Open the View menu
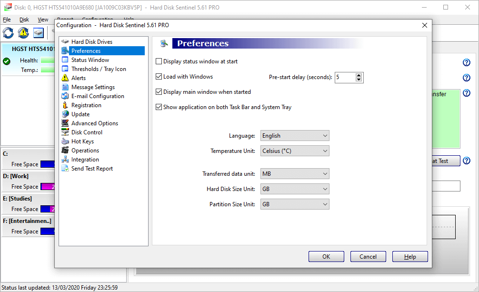 click(43, 20)
